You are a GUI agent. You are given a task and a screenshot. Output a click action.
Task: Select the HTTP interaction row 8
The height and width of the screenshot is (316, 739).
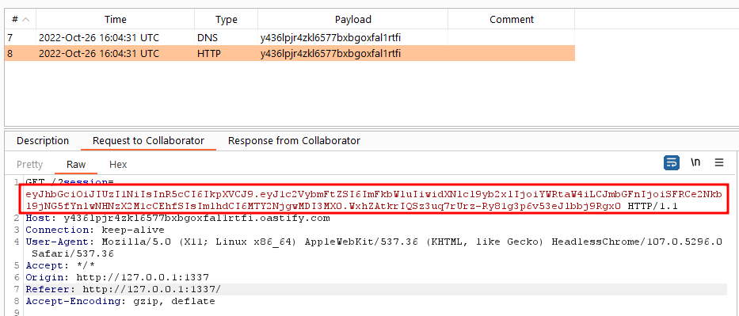(x=289, y=54)
